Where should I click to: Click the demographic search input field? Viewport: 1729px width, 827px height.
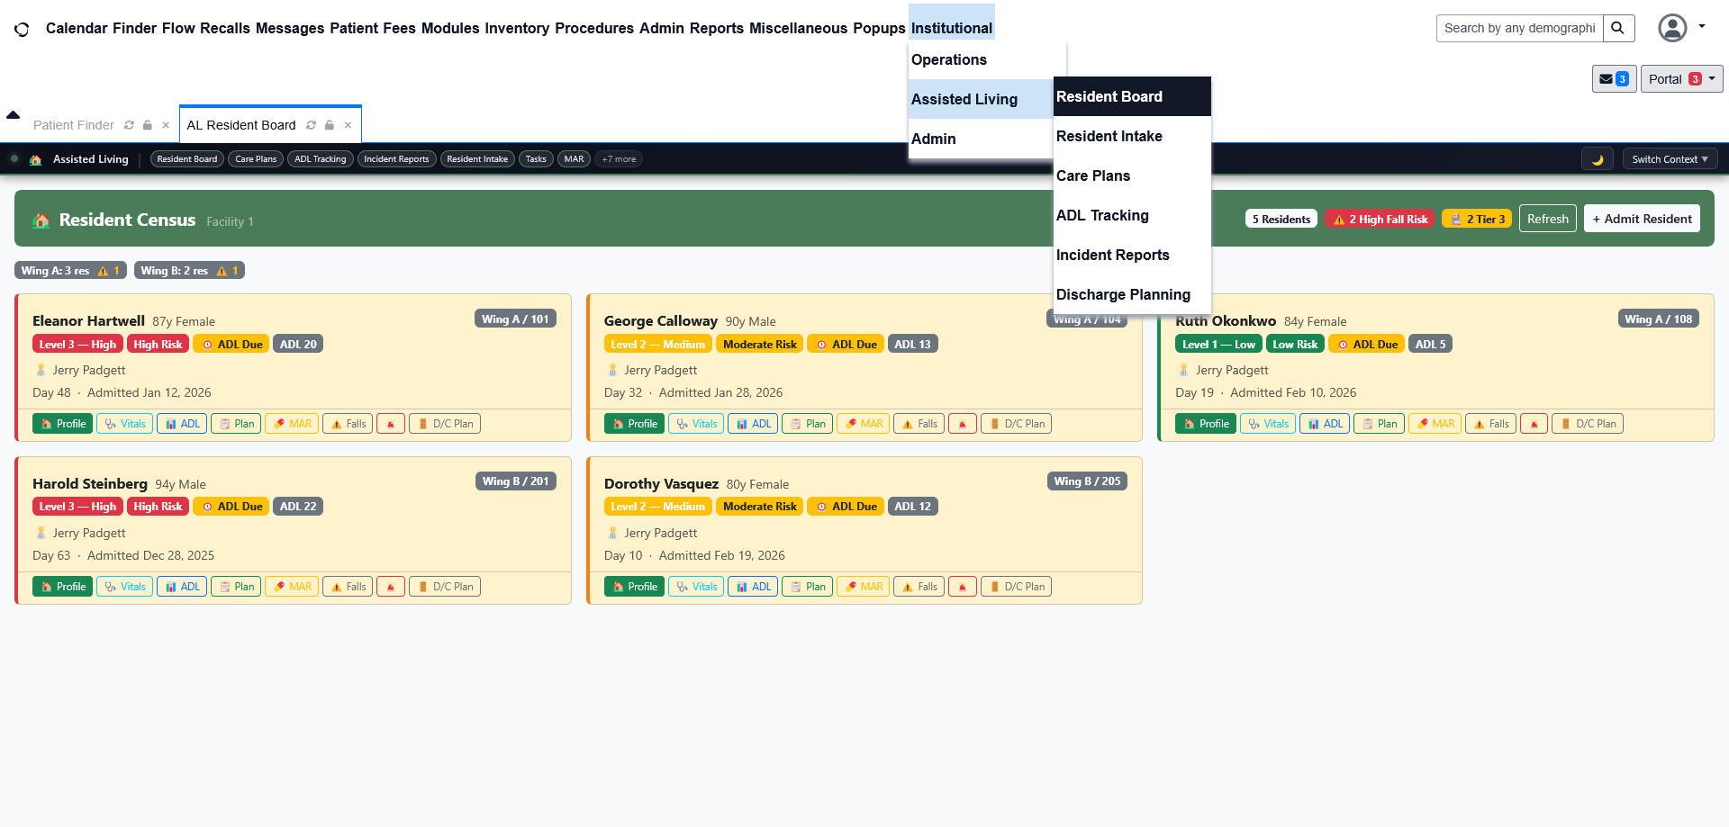(1519, 28)
